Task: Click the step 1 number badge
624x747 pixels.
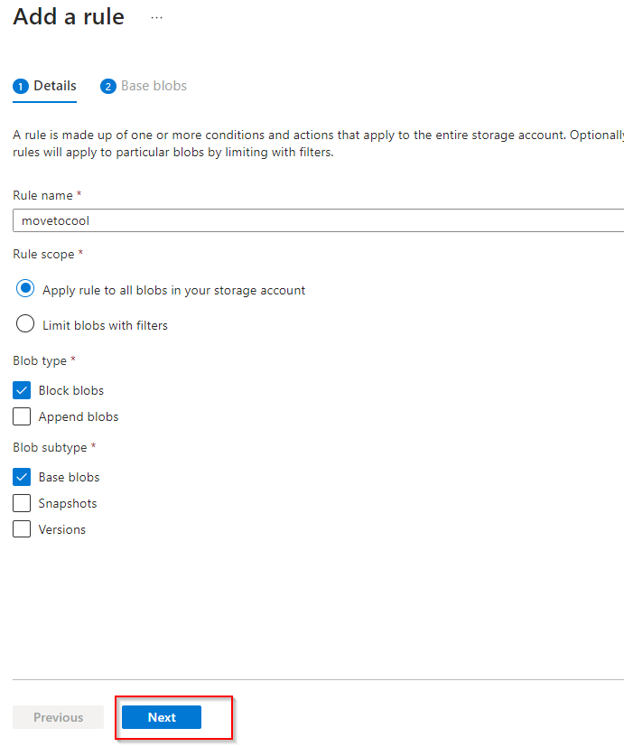Action: coord(21,87)
